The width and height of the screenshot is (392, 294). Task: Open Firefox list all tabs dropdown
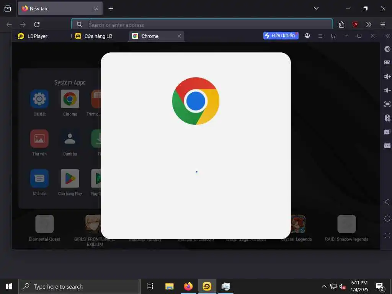coord(316,8)
